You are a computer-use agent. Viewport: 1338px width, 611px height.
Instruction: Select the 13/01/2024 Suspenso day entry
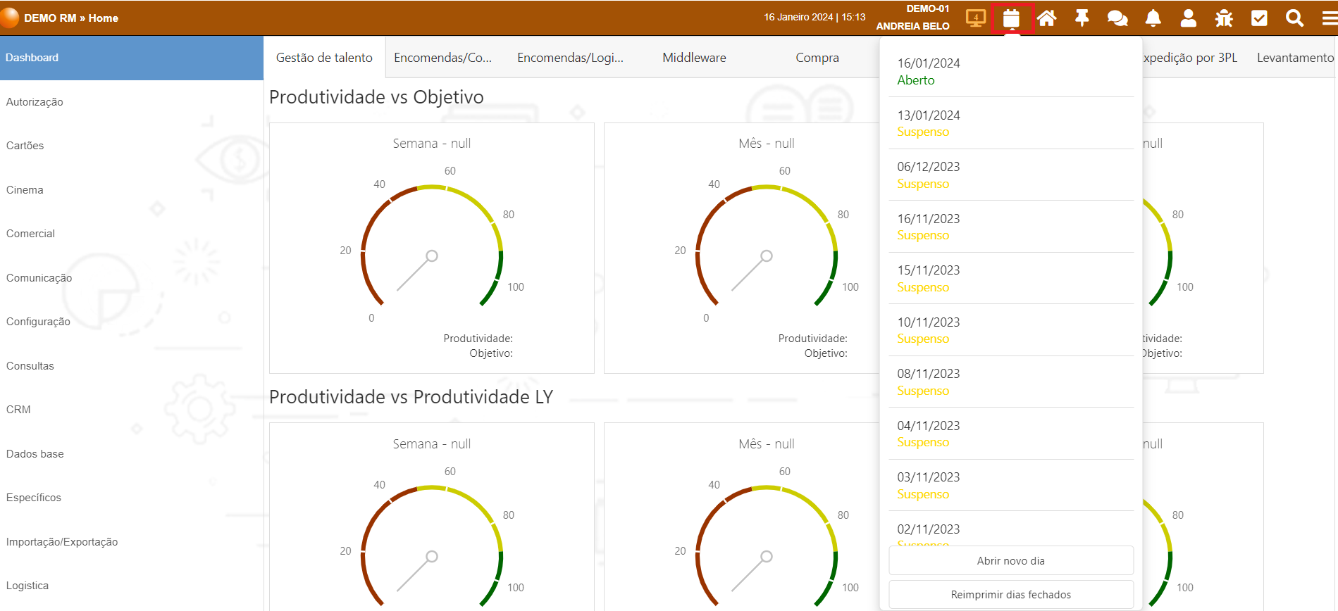click(x=1011, y=123)
